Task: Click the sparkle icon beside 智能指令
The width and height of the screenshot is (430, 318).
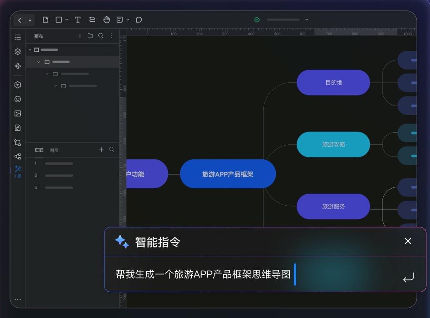Action: [x=122, y=242]
